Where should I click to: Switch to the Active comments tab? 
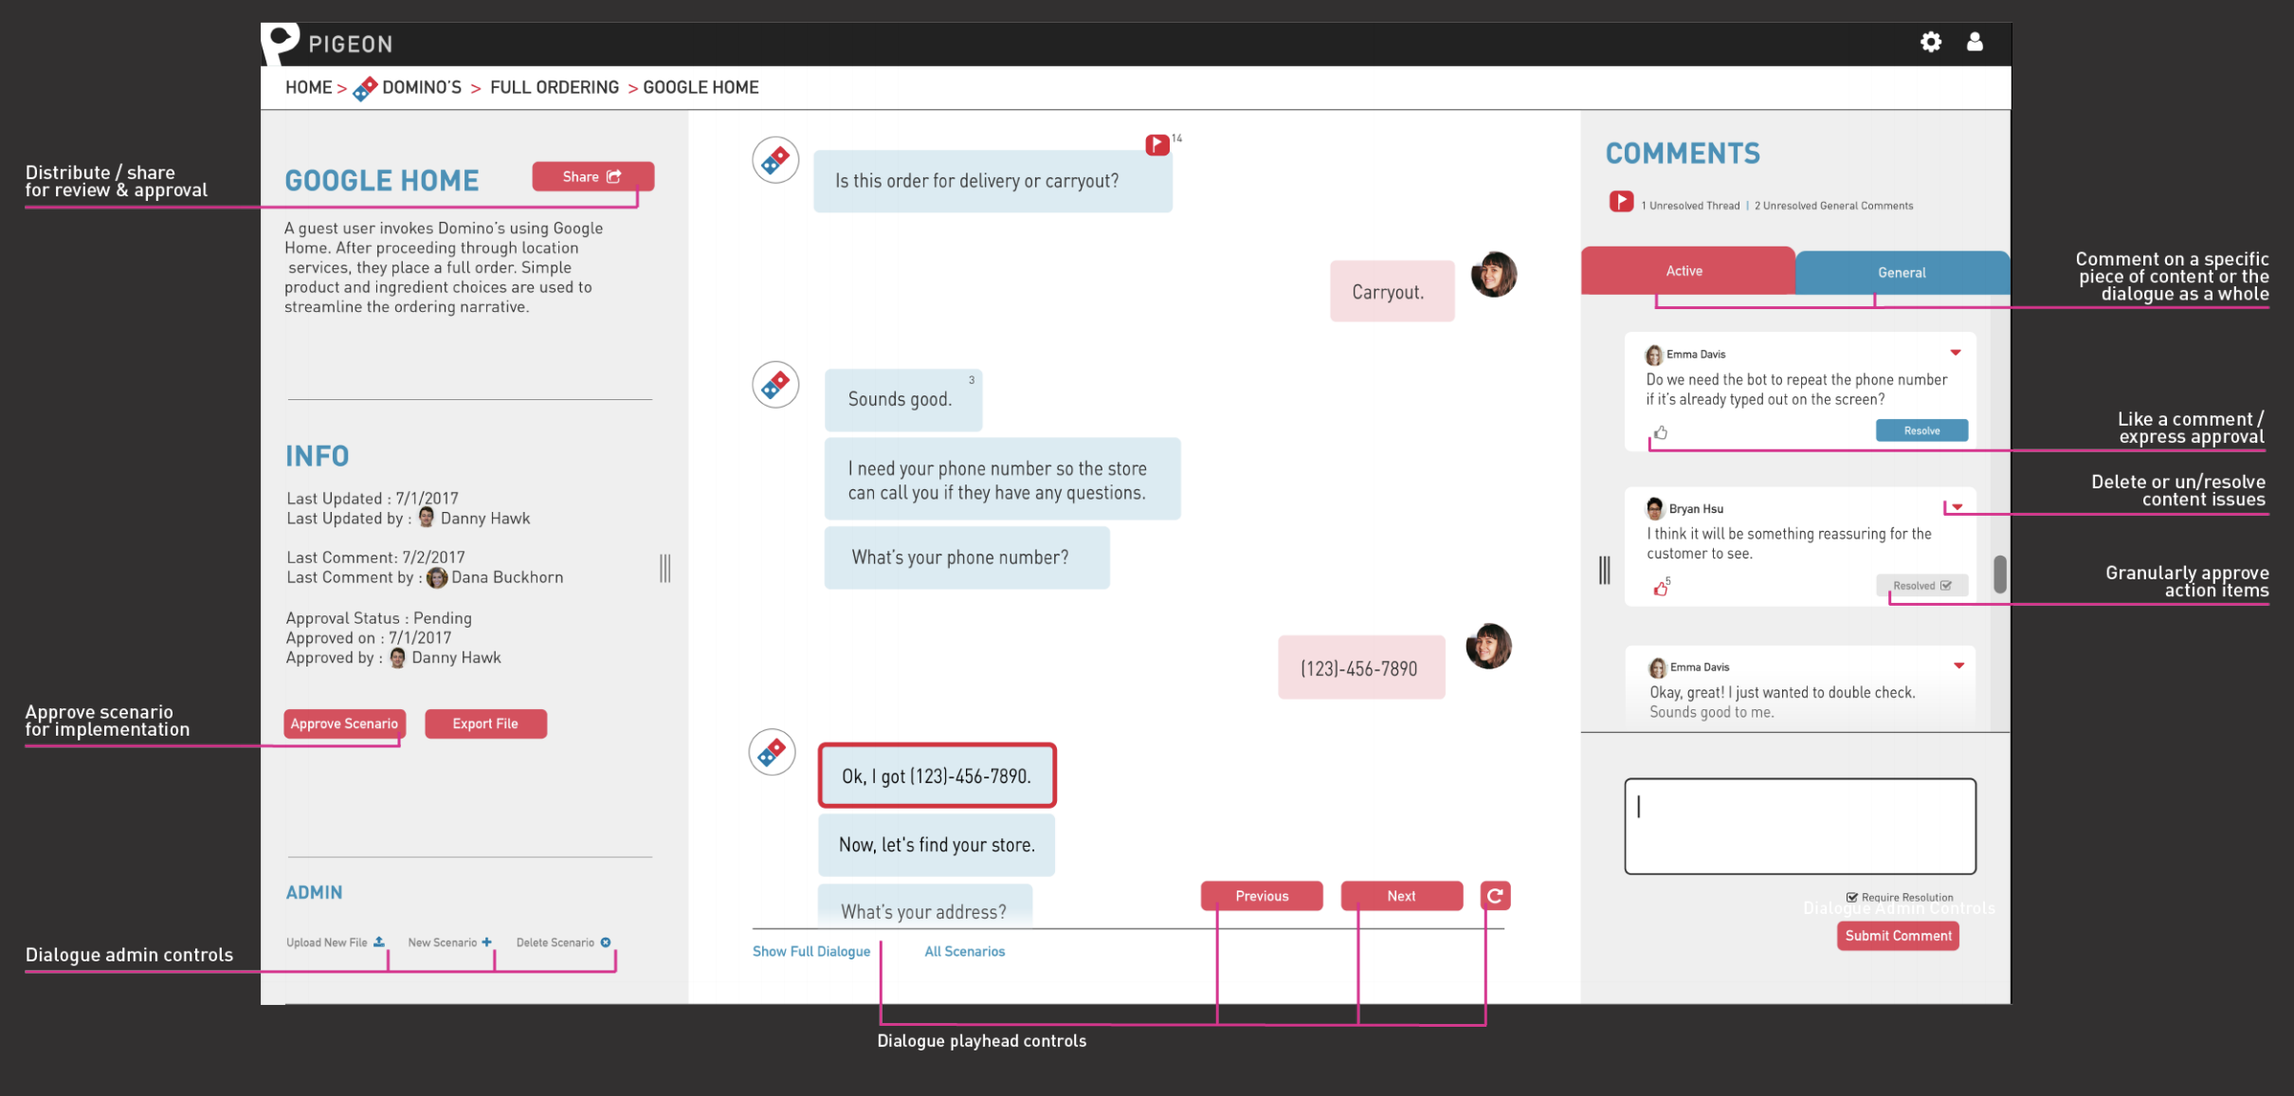(1687, 271)
